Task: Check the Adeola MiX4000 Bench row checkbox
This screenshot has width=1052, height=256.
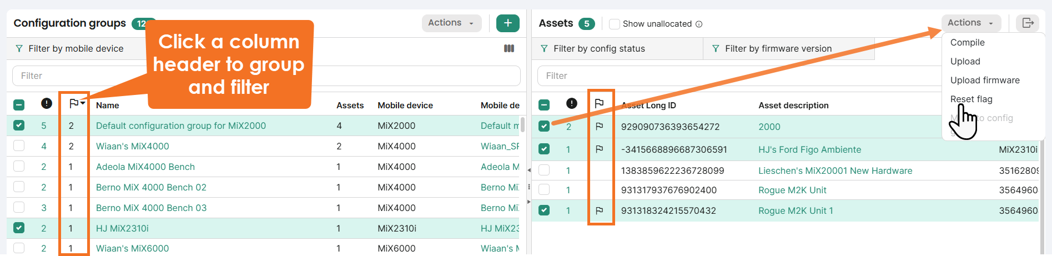Action: (19, 167)
